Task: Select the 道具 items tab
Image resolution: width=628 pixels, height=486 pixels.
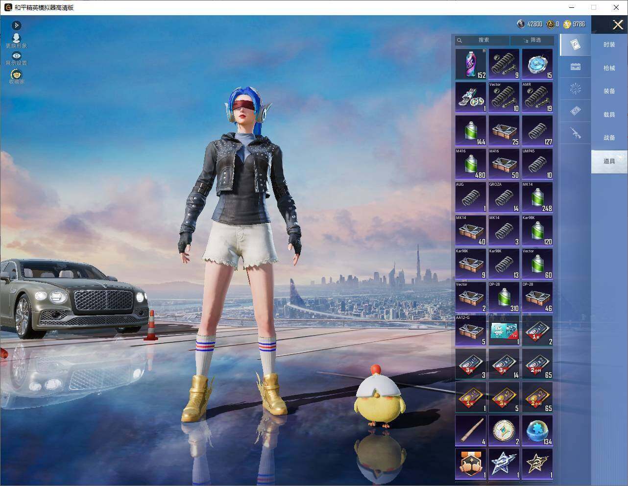Action: (609, 161)
